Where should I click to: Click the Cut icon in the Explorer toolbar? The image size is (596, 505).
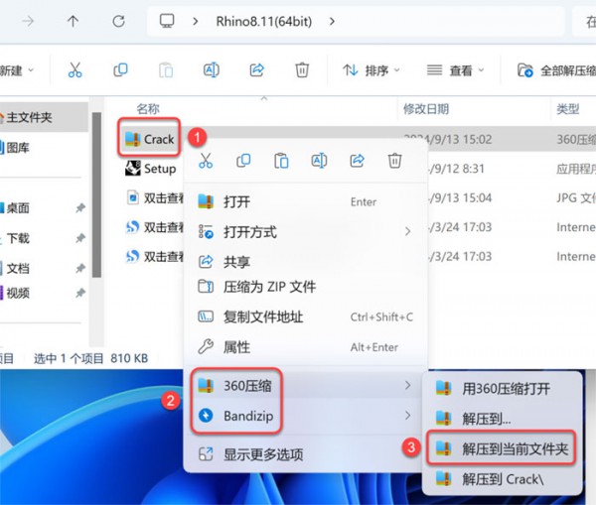click(74, 70)
